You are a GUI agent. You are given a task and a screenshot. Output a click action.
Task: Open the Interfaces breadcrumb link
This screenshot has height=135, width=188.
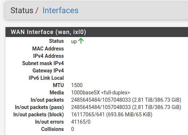60,10
